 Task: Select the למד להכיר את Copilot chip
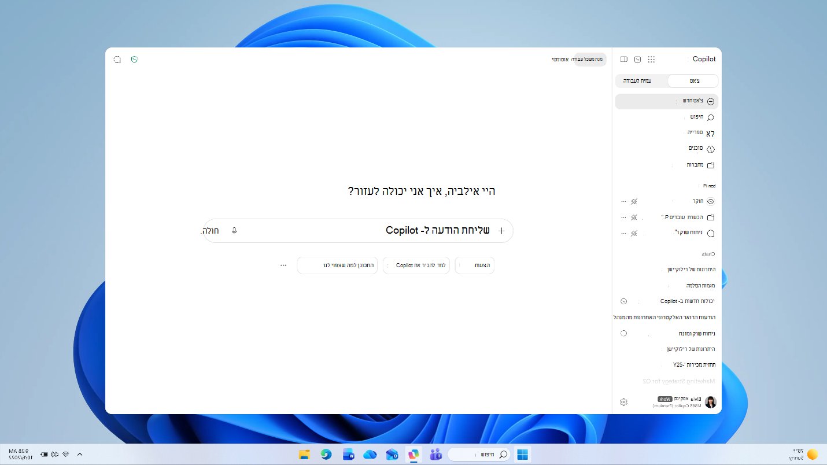coord(416,265)
